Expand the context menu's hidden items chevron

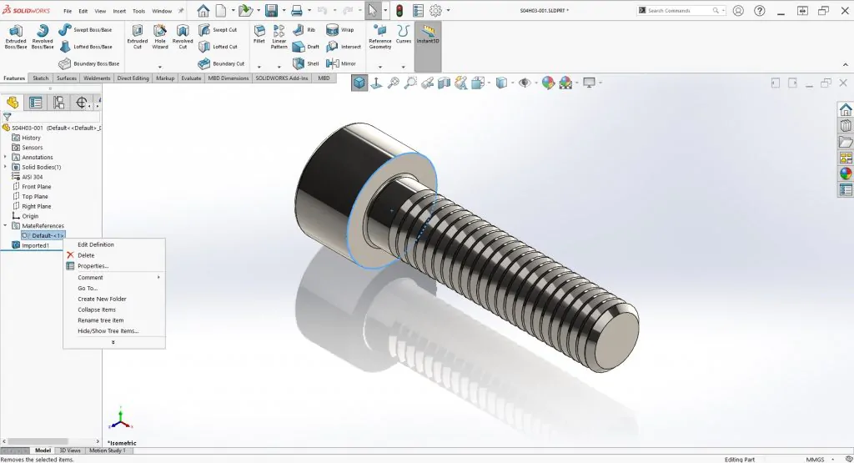click(x=113, y=343)
